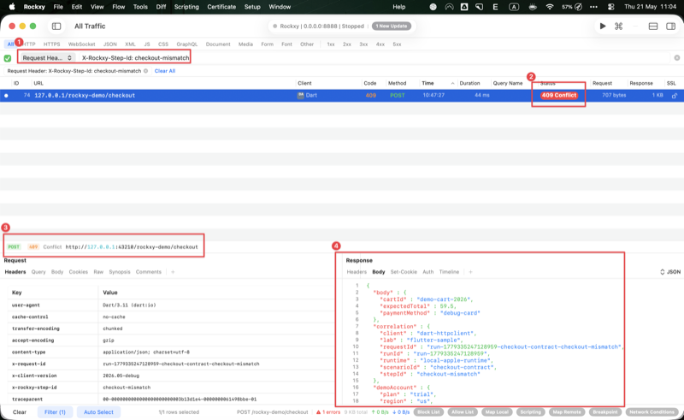
Task: Open macOS Control Center
Action: click(611, 7)
